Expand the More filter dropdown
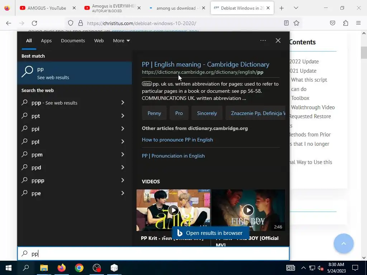Viewport: 367px width, 275px height. tap(121, 41)
